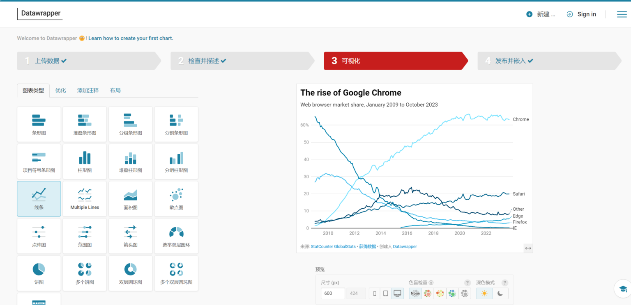Select the 箭头图 arrow plot type
The image size is (631, 305).
tap(130, 236)
